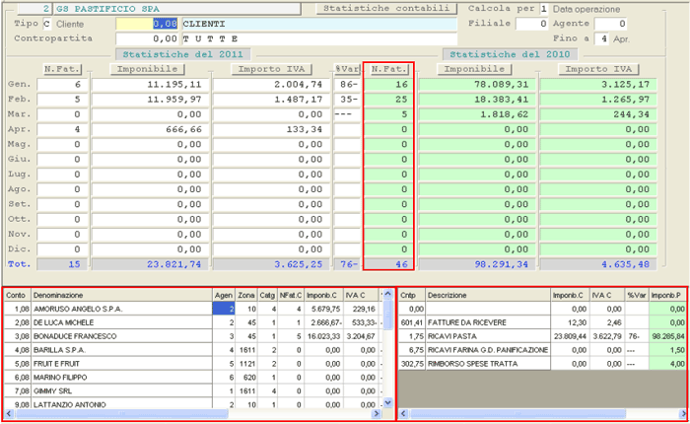
Task: Click the Agente input field
Action: coord(608,24)
